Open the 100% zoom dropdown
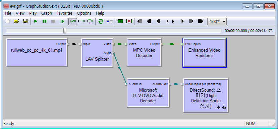 (217, 21)
